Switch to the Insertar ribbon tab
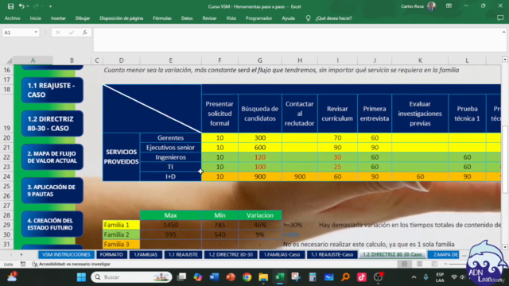Image resolution: width=509 pixels, height=286 pixels. point(58,18)
